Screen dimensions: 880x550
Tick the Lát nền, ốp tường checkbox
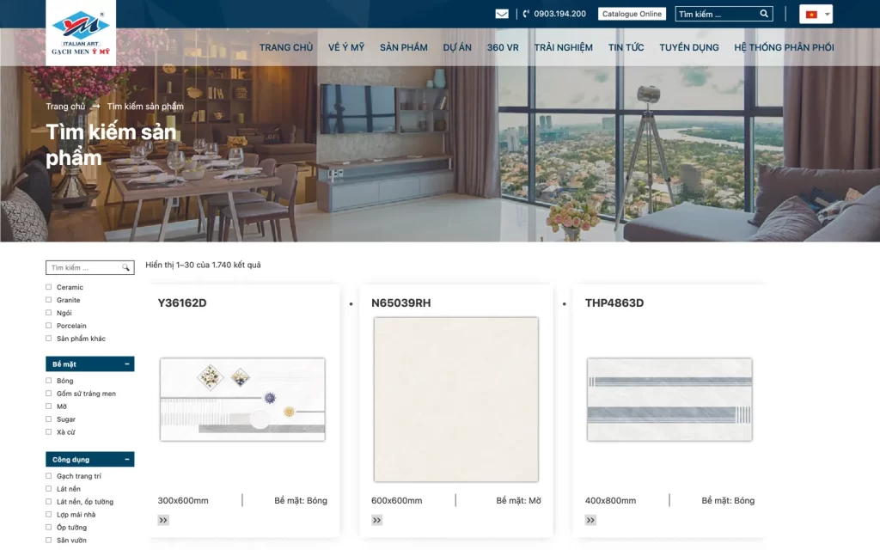point(48,502)
